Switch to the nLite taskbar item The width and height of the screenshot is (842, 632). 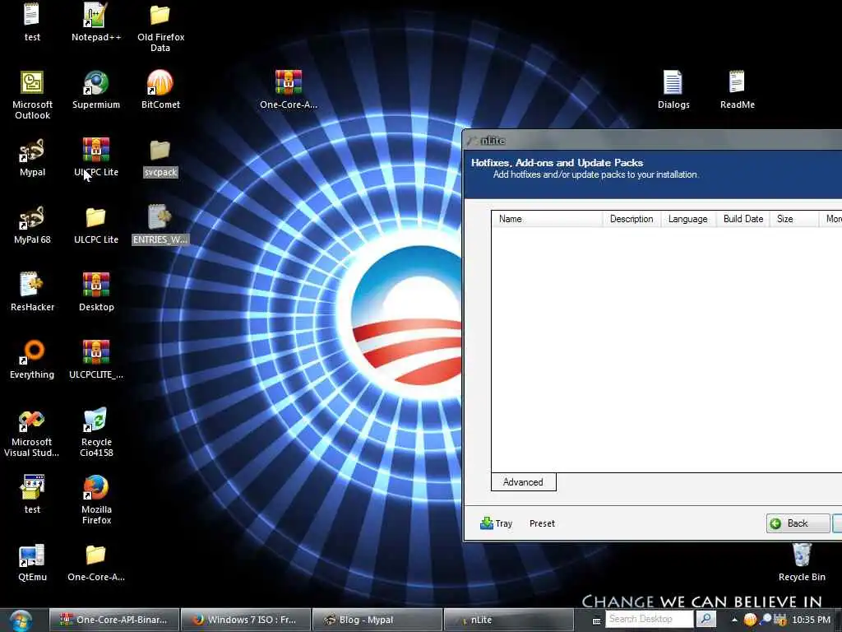click(508, 620)
